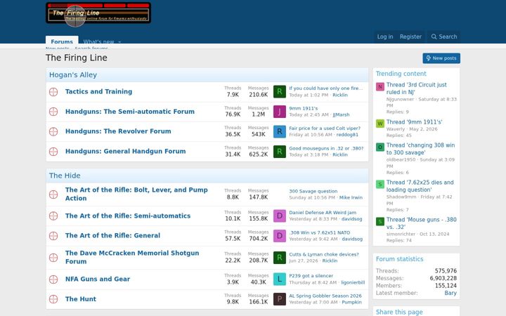
Task: Open latest member Bary's profile
Action: [x=450, y=293]
